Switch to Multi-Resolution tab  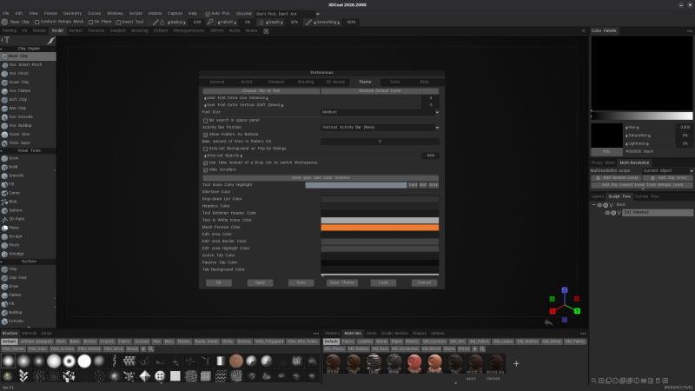click(634, 163)
